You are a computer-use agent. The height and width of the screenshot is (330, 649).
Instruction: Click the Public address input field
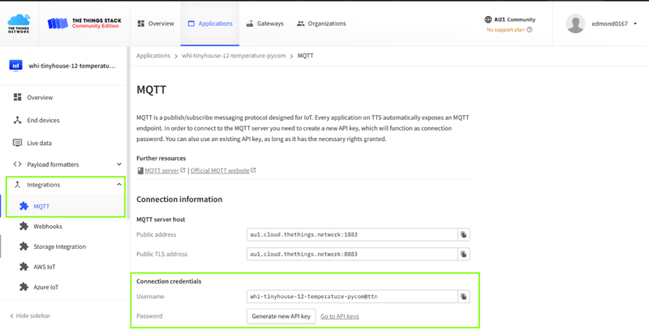coord(352,234)
